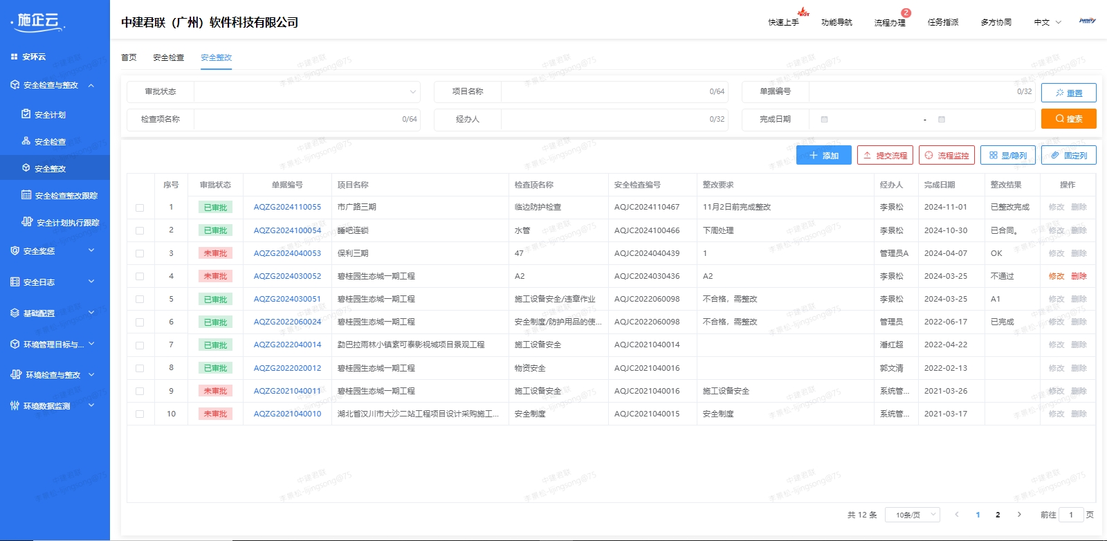1107x541 pixels.
Task: Select checkbox for row AQZG2024110055
Action: 140,208
